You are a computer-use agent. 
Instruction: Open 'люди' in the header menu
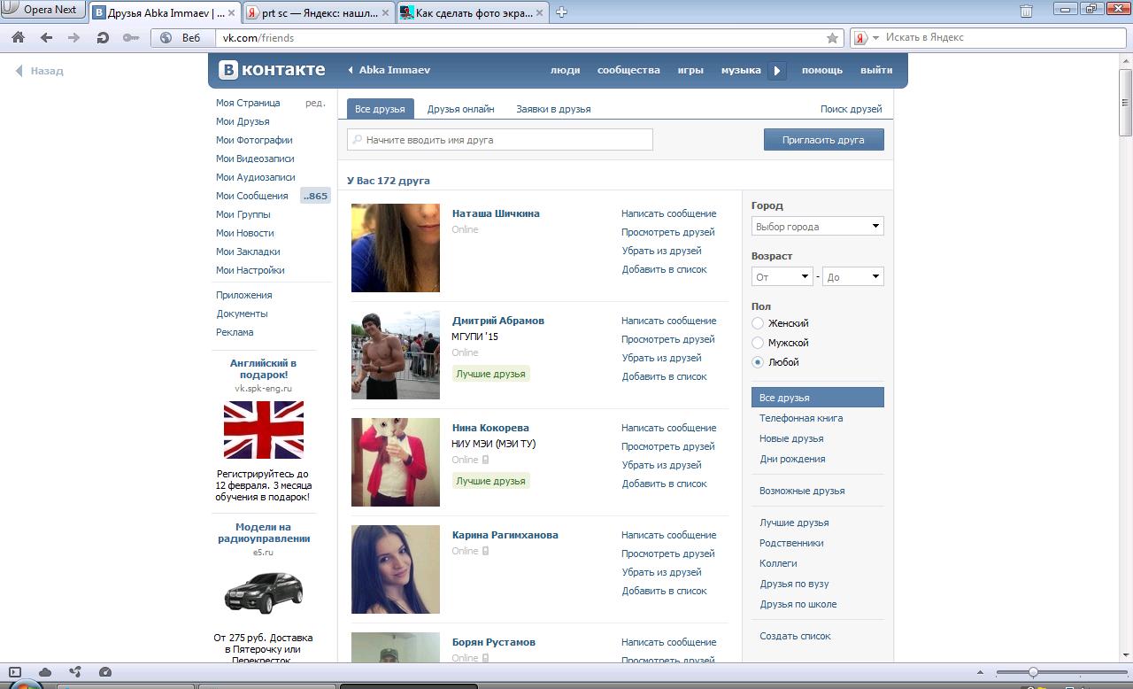[565, 70]
